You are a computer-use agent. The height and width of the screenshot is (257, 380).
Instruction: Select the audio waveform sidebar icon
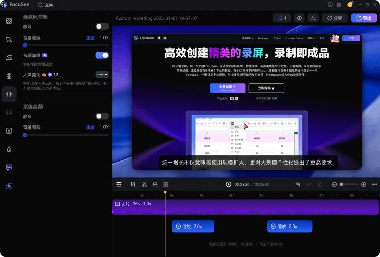(x=9, y=94)
